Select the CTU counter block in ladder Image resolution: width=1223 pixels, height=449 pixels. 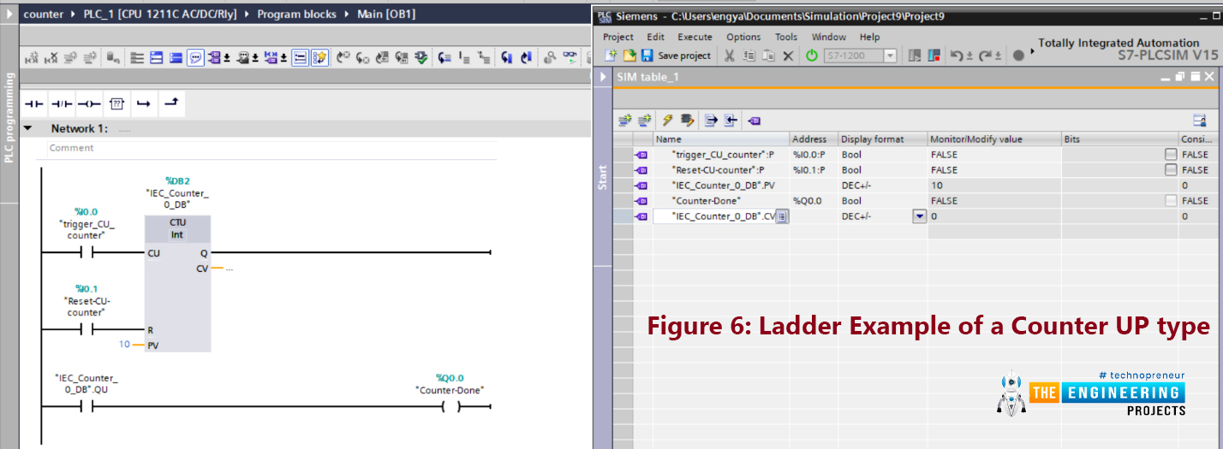point(177,284)
